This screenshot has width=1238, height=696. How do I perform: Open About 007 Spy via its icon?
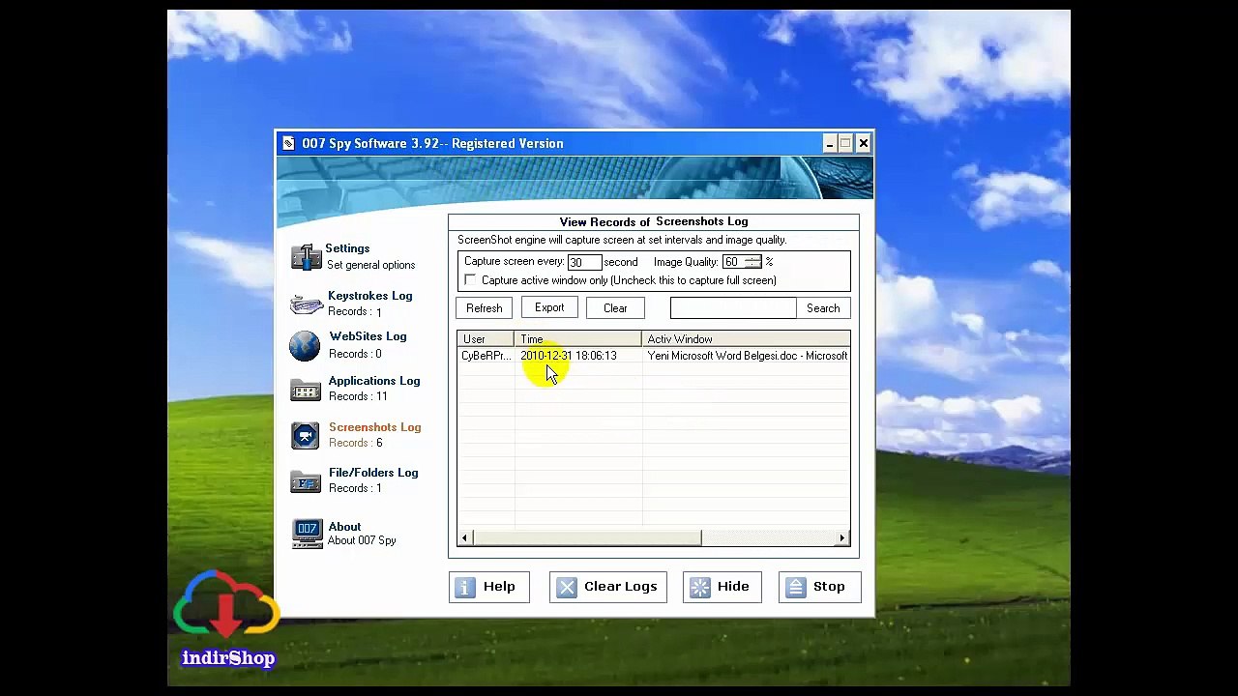point(307,534)
